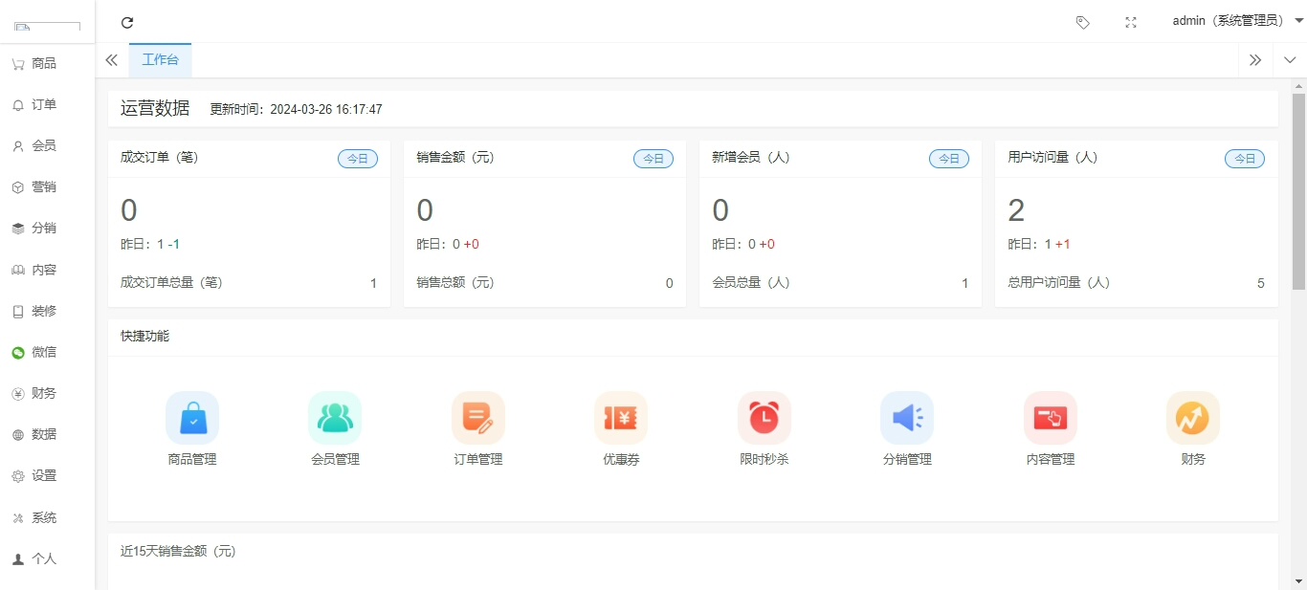Viewport: 1307px width, 590px height.
Task: Expand the tab options down chevron
Action: click(x=1290, y=60)
